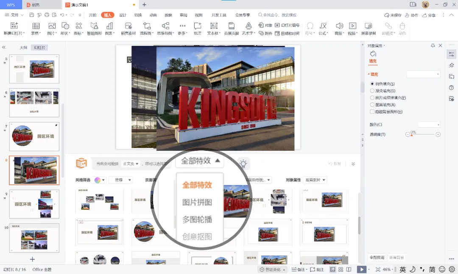The width and height of the screenshot is (458, 274).
Task: Add a new slide with plus button
Action: (32, 260)
